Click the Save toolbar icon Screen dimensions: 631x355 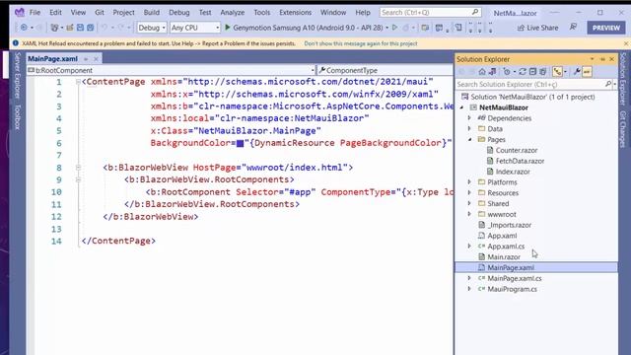tap(80, 28)
